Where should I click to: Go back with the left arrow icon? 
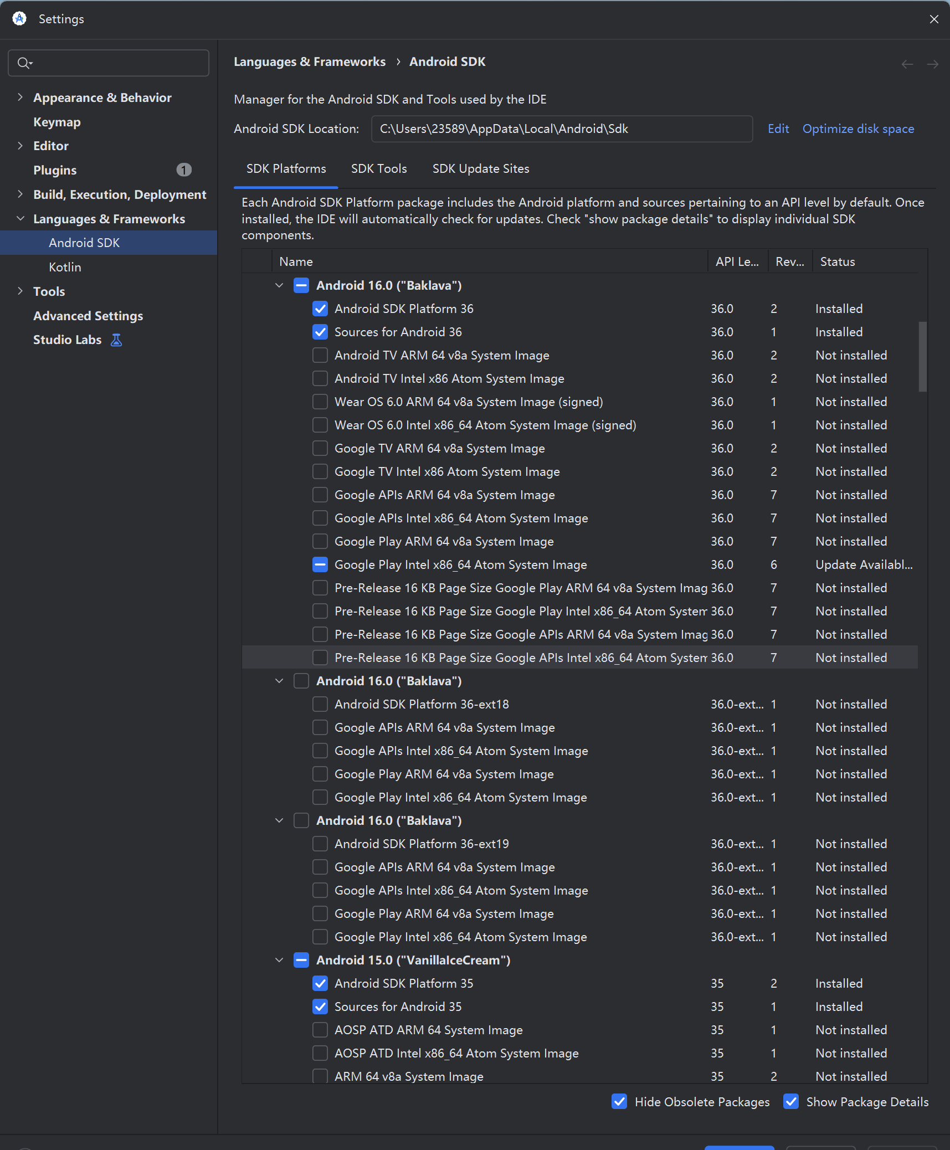(907, 64)
